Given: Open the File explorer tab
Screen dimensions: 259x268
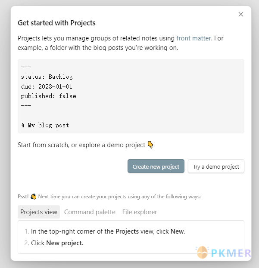Looking at the screenshot, I should tap(140, 212).
